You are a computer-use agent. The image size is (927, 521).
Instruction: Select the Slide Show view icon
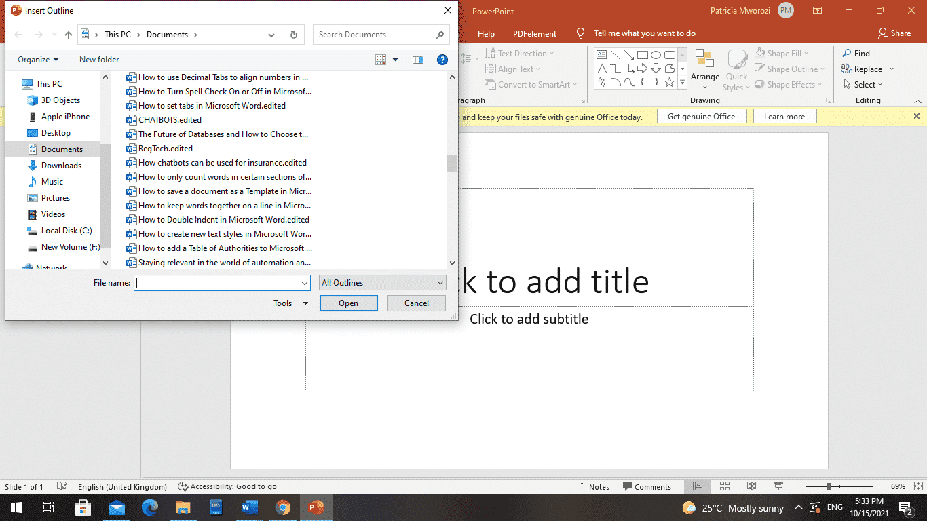click(778, 486)
